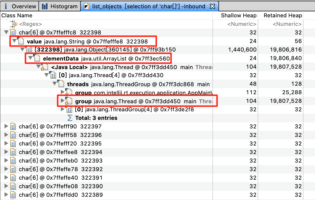Click array icon of char[6] 322398
The height and width of the screenshot is (200, 315).
[x=13, y=32]
